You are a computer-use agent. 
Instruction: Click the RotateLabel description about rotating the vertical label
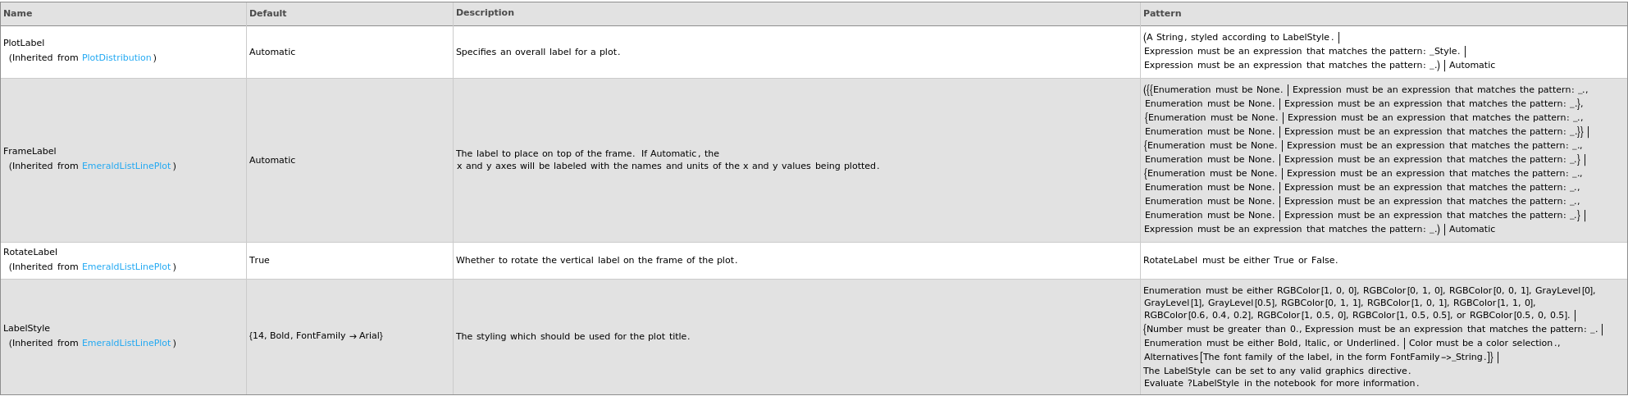coord(596,261)
